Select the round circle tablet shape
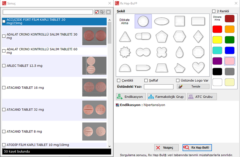The image size is (240, 157). (143, 21)
